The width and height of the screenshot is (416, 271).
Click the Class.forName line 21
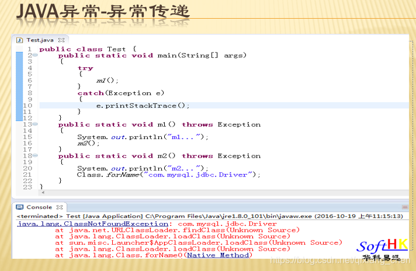169,175
